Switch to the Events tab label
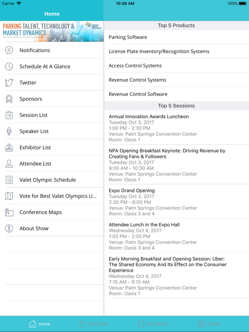The height and width of the screenshot is (332, 249). (214, 324)
